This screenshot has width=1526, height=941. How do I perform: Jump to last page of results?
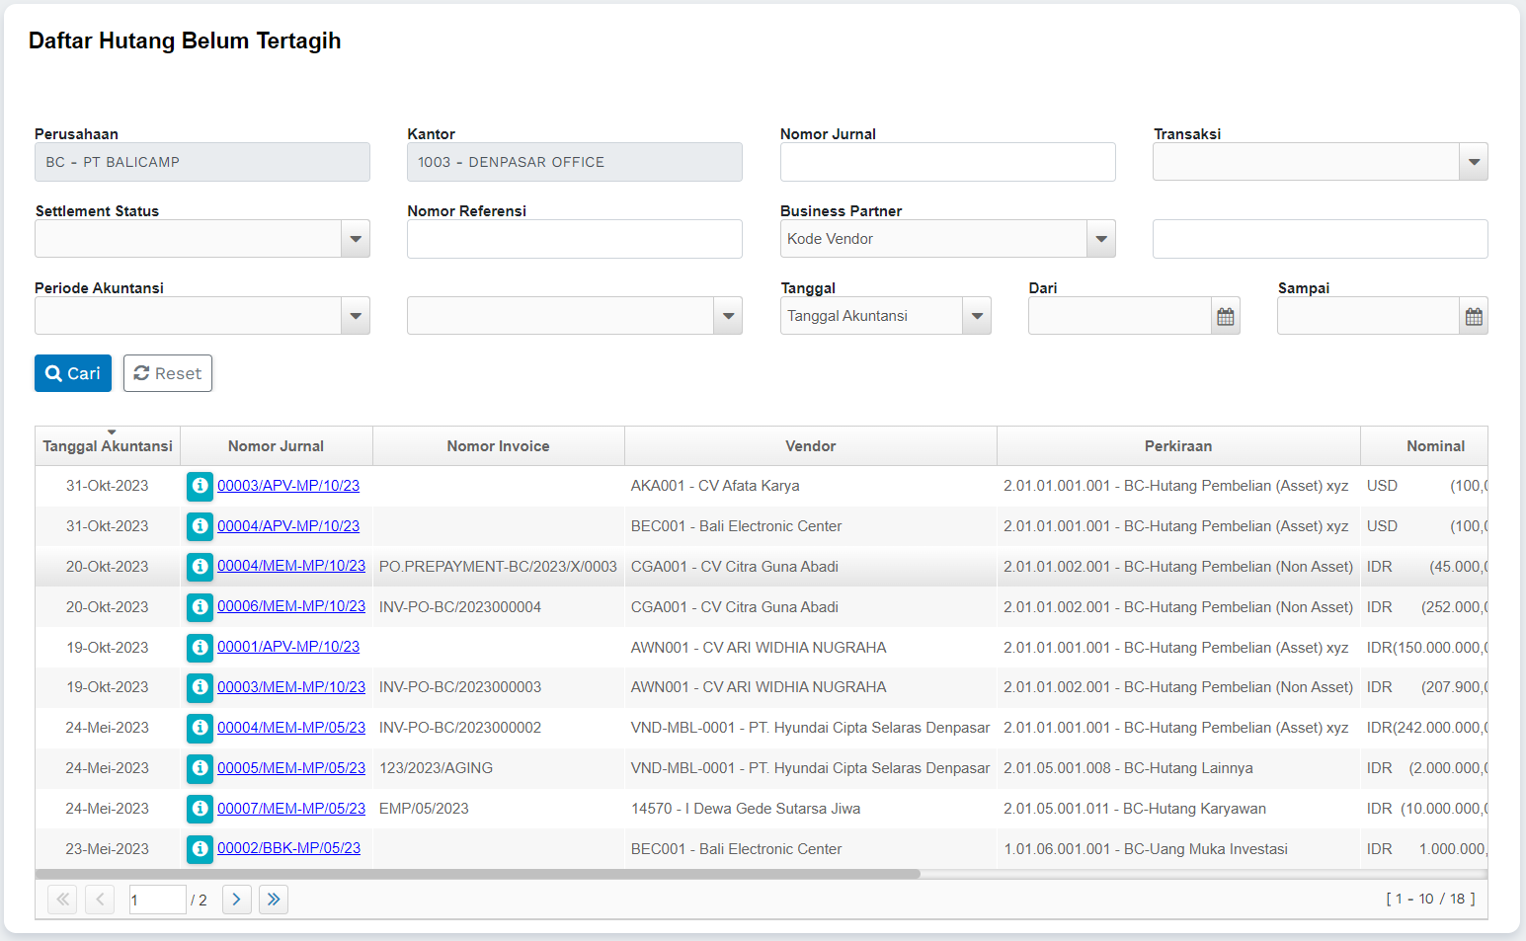coord(274,900)
